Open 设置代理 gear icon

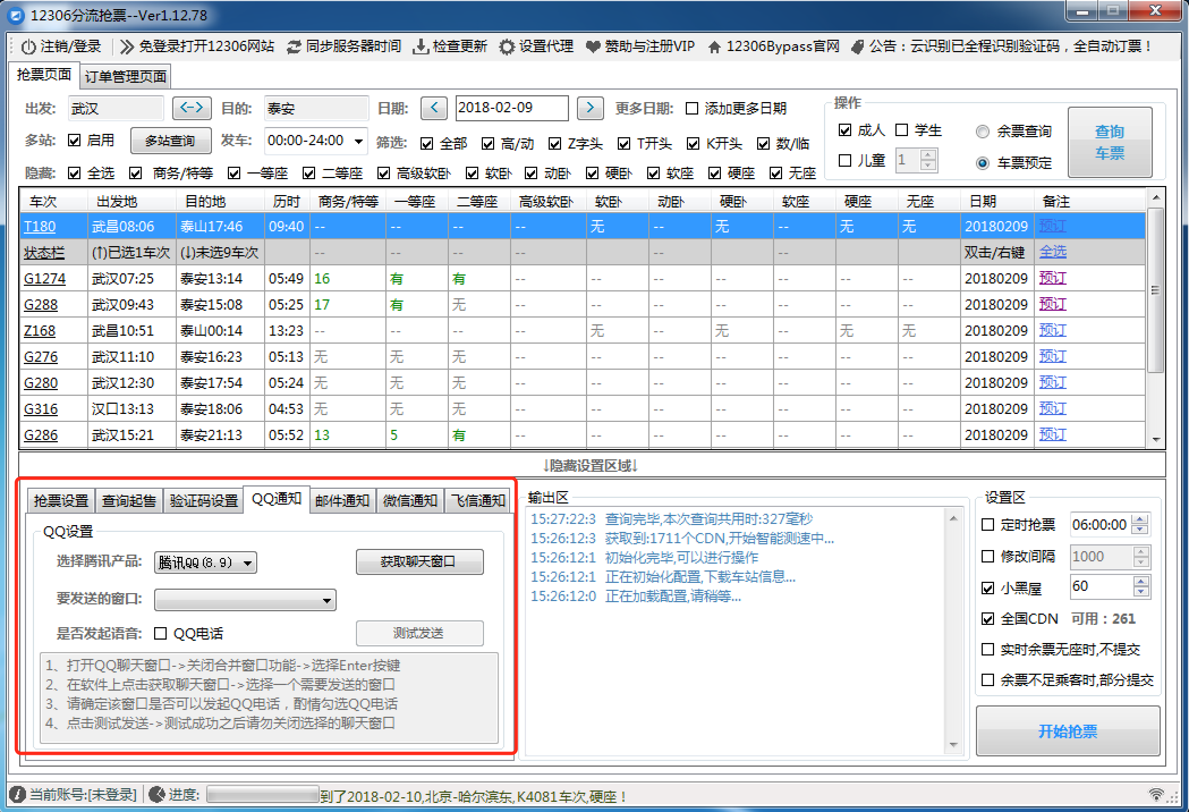507,46
